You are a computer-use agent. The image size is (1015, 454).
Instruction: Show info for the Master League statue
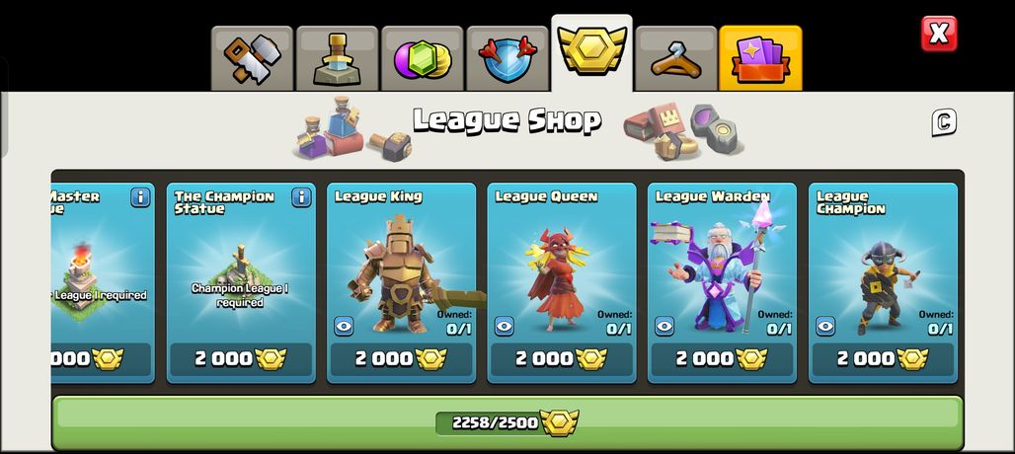point(140,197)
